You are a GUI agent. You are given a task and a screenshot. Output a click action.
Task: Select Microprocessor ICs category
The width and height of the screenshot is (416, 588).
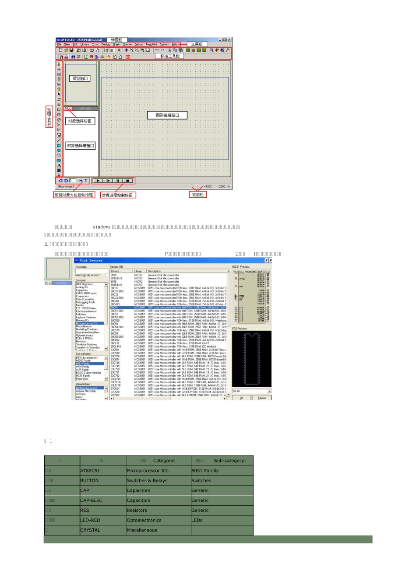coord(90,323)
